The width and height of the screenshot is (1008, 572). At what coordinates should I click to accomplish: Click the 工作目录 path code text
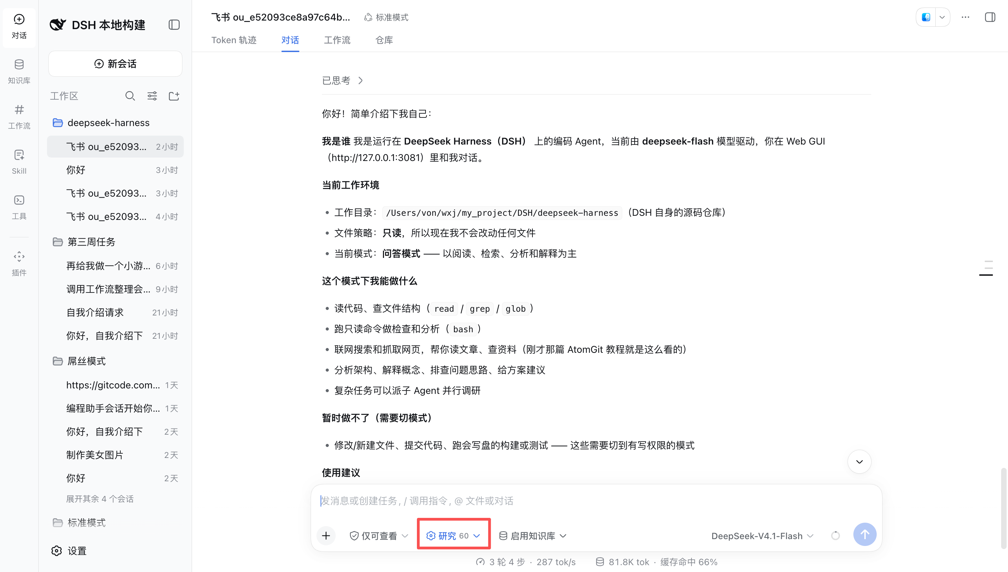pos(502,213)
